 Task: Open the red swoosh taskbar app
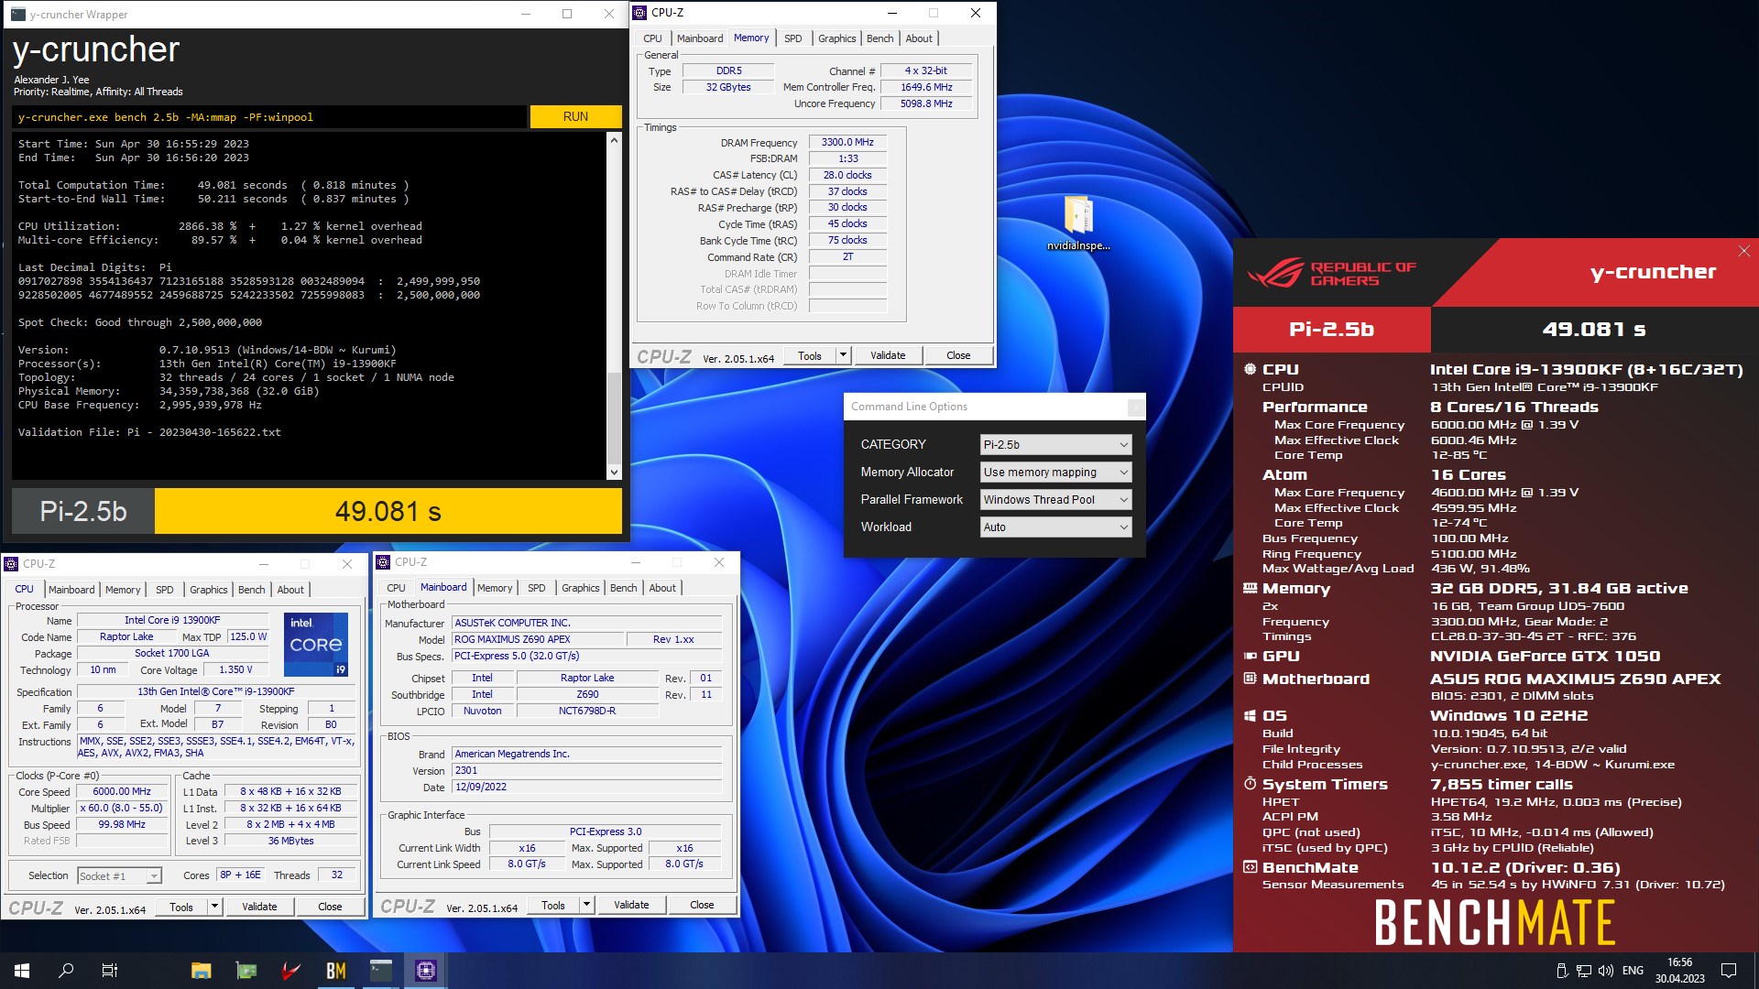291,971
